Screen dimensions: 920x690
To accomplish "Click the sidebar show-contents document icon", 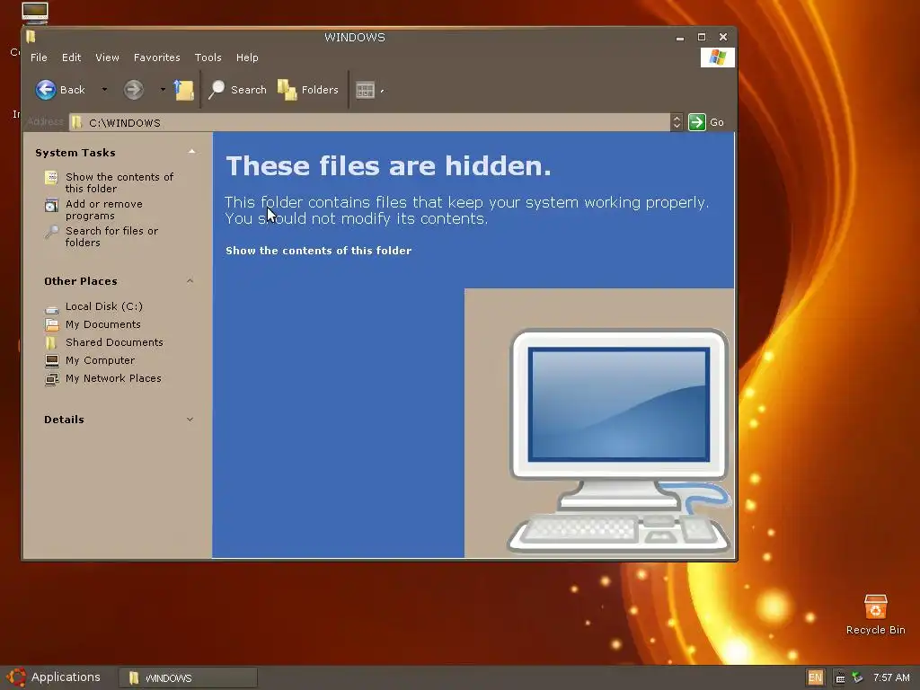I will click(51, 178).
